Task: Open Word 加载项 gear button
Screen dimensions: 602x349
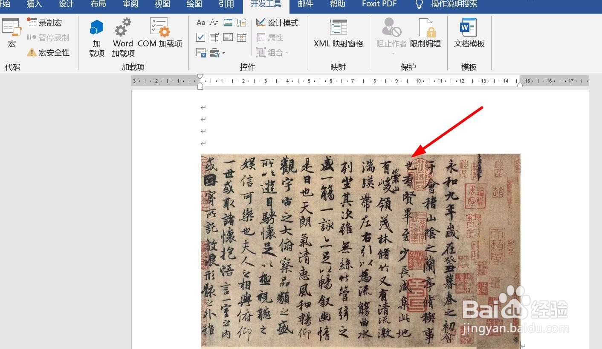Action: 123,37
